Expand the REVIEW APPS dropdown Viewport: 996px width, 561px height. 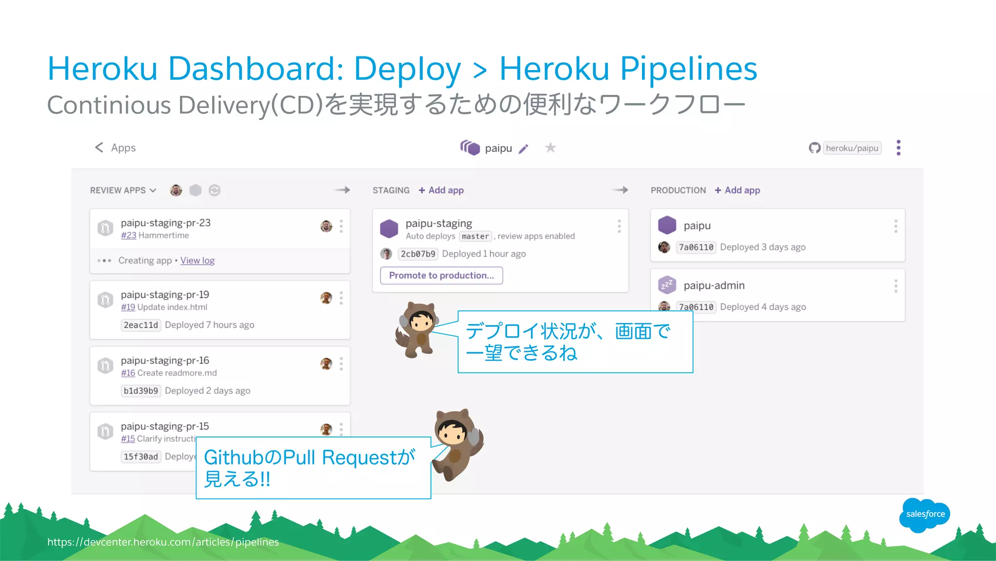123,190
